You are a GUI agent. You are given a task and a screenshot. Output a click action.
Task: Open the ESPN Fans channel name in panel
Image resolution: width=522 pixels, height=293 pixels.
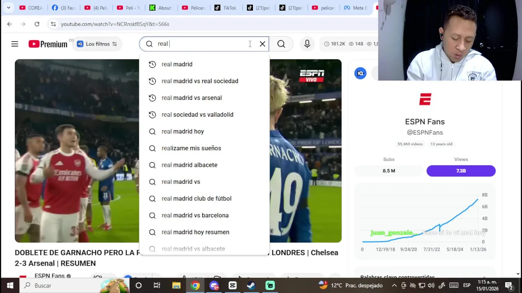point(425,122)
